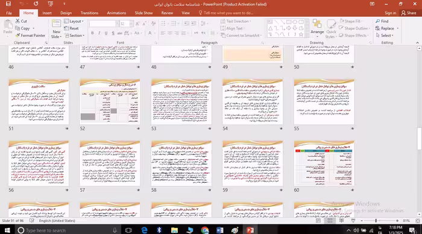This screenshot has width=422, height=234.
Task: Increase the list indent level
Action: [194, 24]
